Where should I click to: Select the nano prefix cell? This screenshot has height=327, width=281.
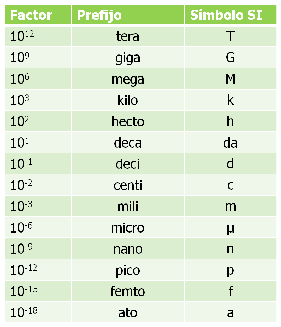tap(128, 249)
